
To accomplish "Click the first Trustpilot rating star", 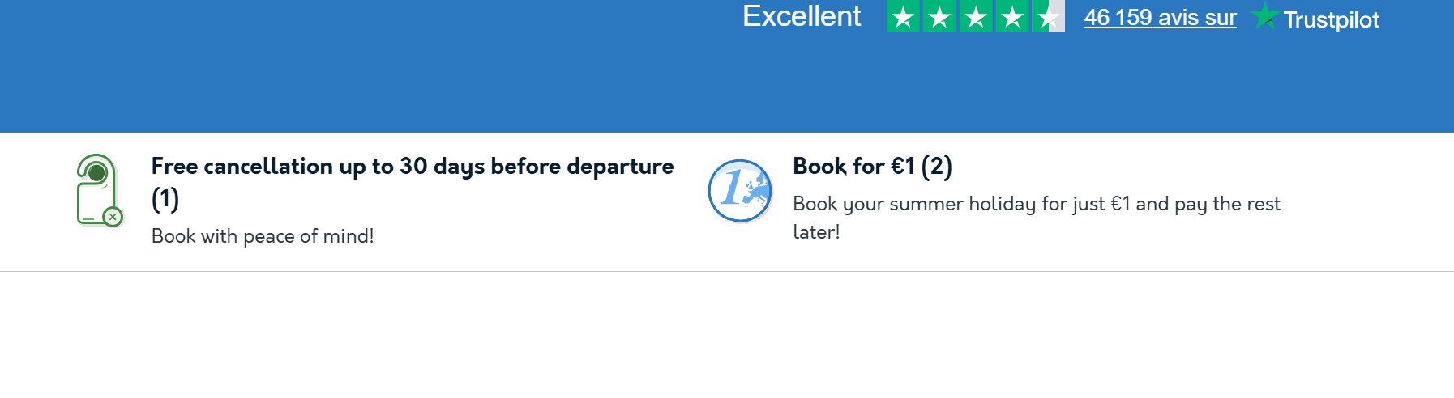I will [903, 17].
